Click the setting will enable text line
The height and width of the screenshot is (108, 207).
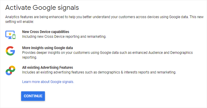pyautogui.click(x=20, y=22)
